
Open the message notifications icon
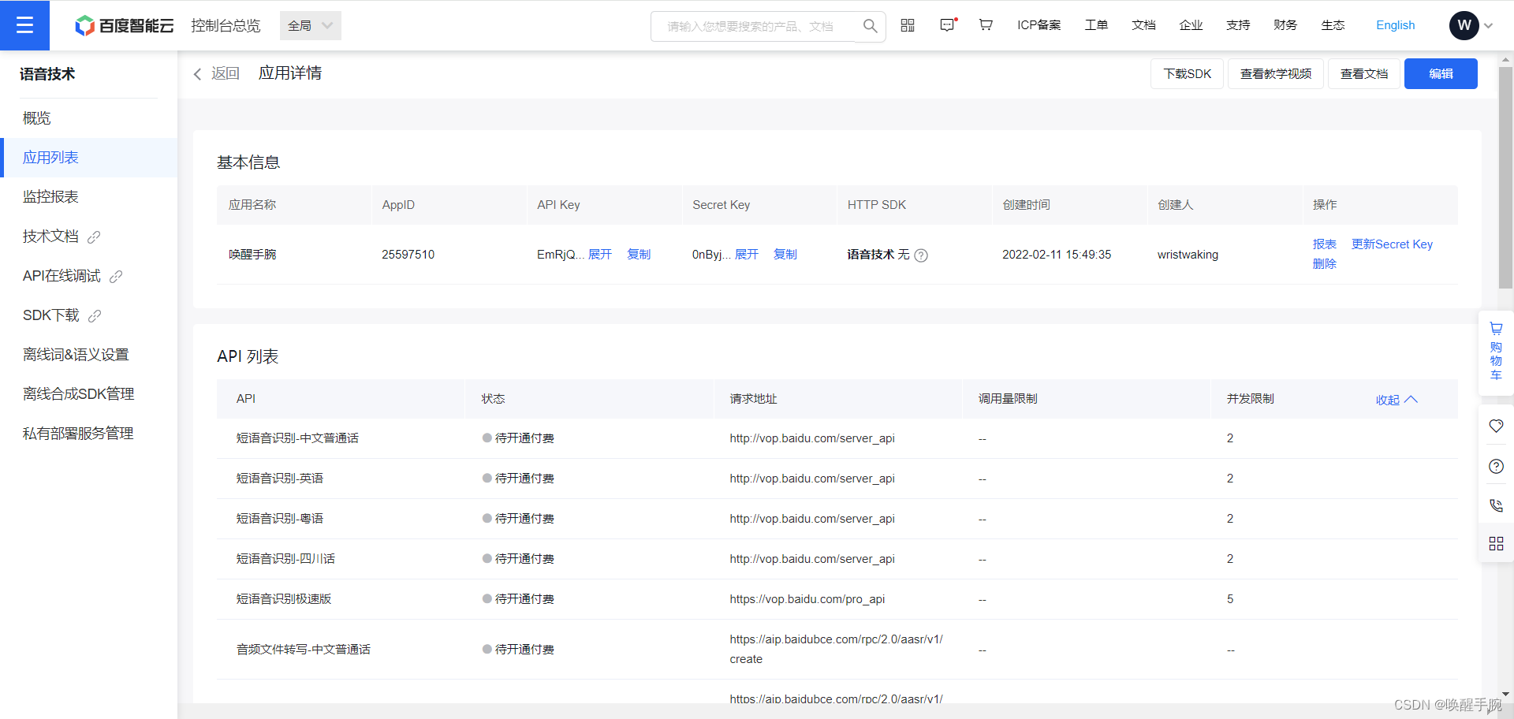pos(948,25)
